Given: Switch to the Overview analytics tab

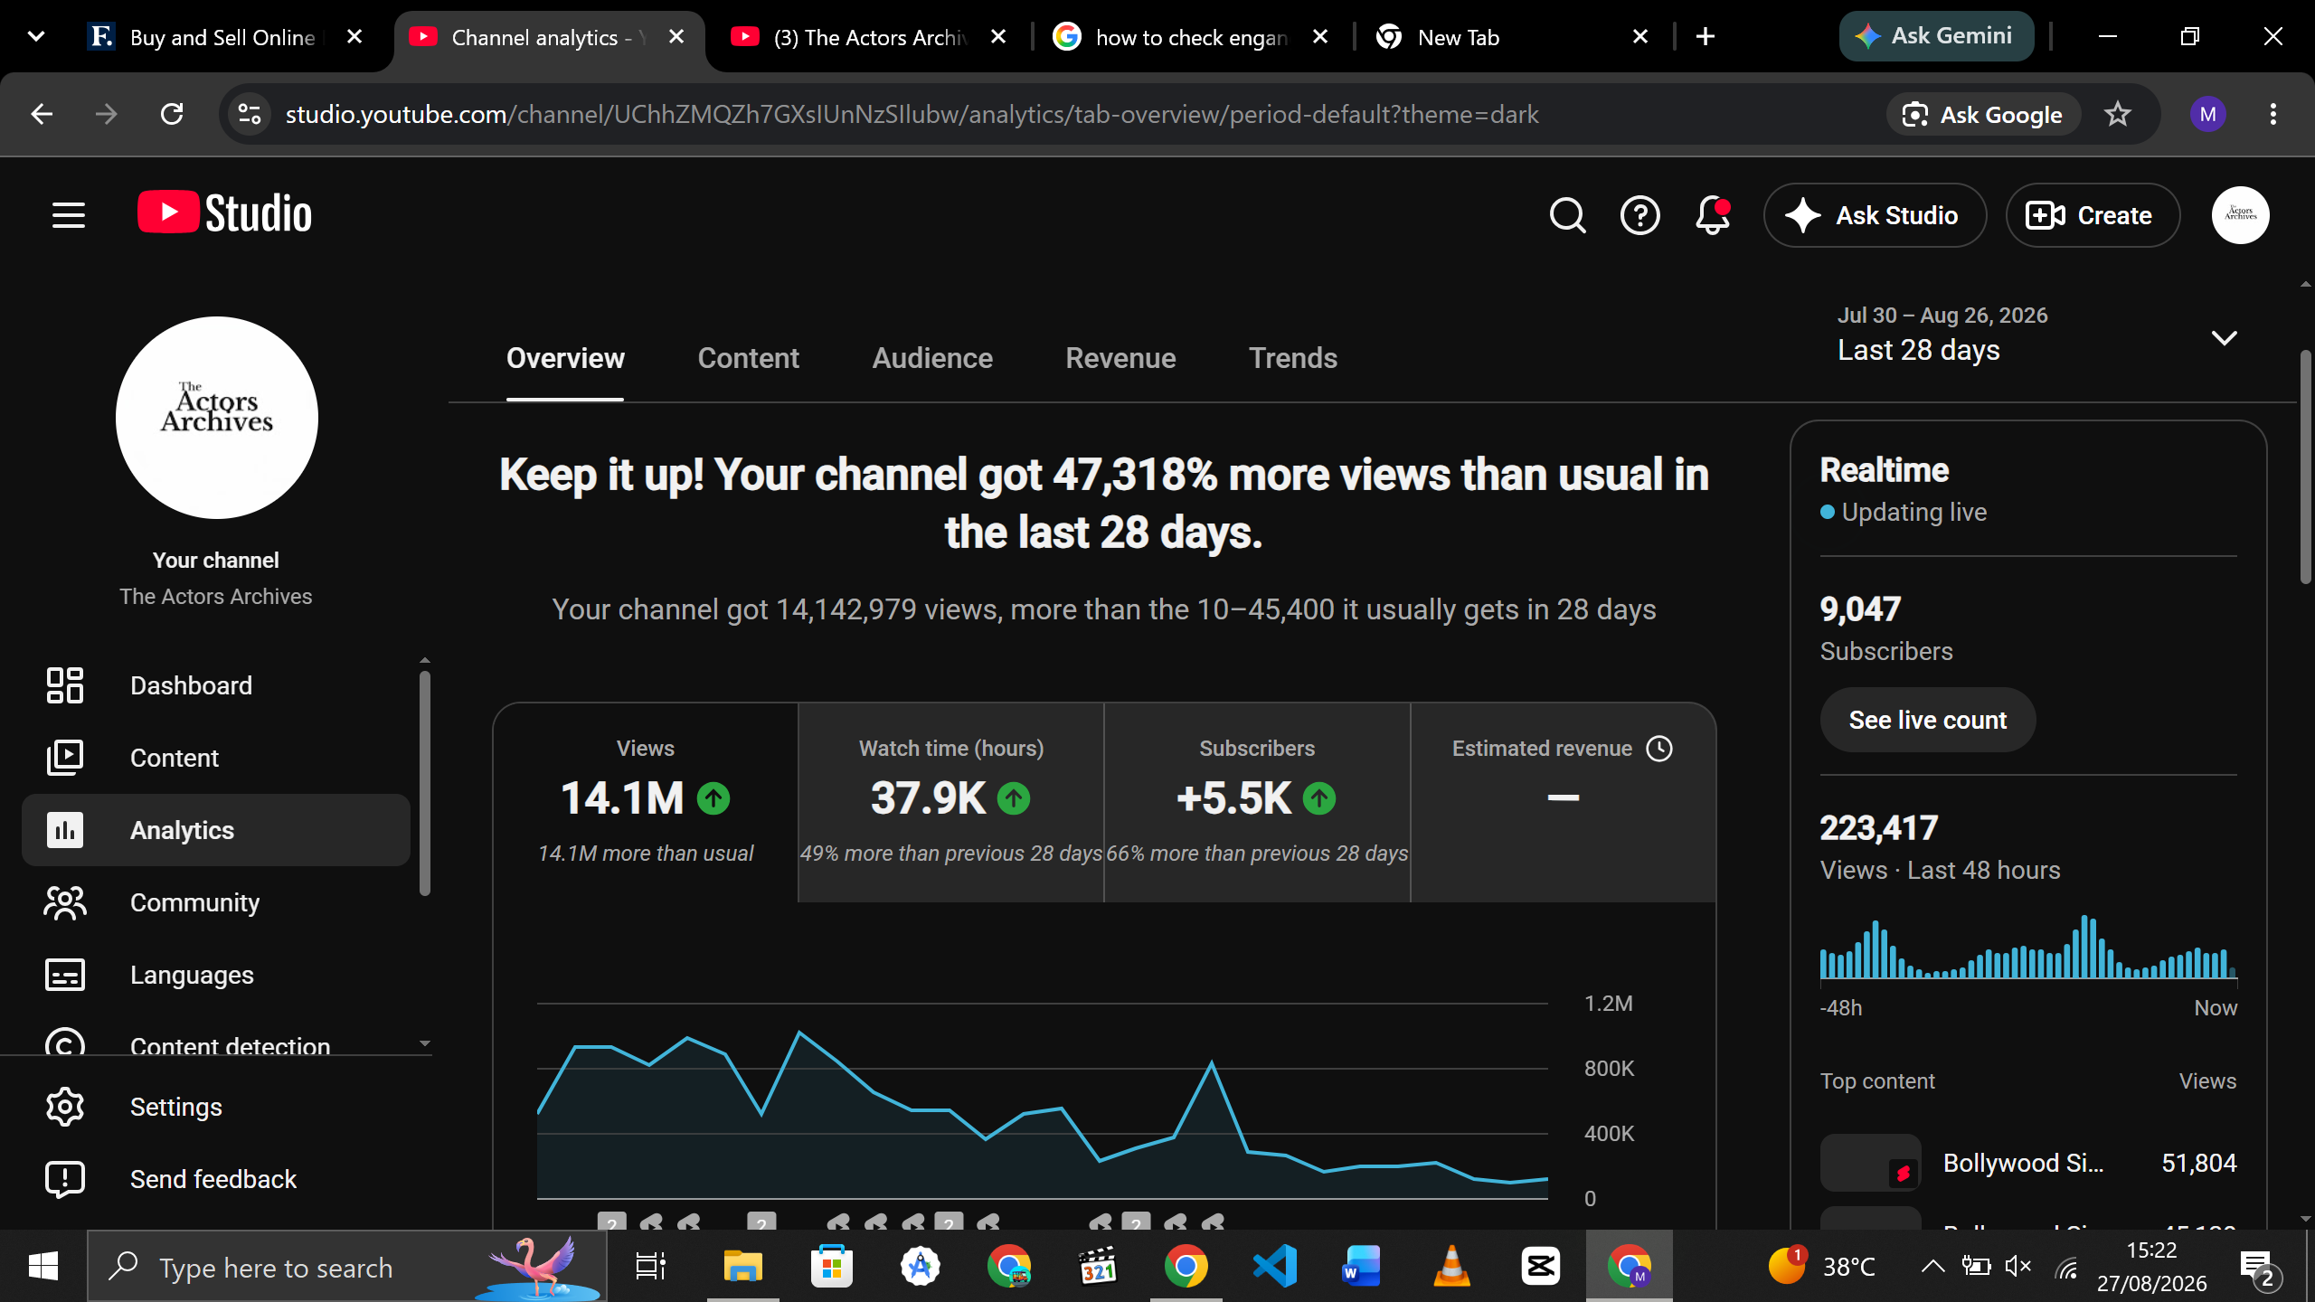Looking at the screenshot, I should (x=565, y=358).
